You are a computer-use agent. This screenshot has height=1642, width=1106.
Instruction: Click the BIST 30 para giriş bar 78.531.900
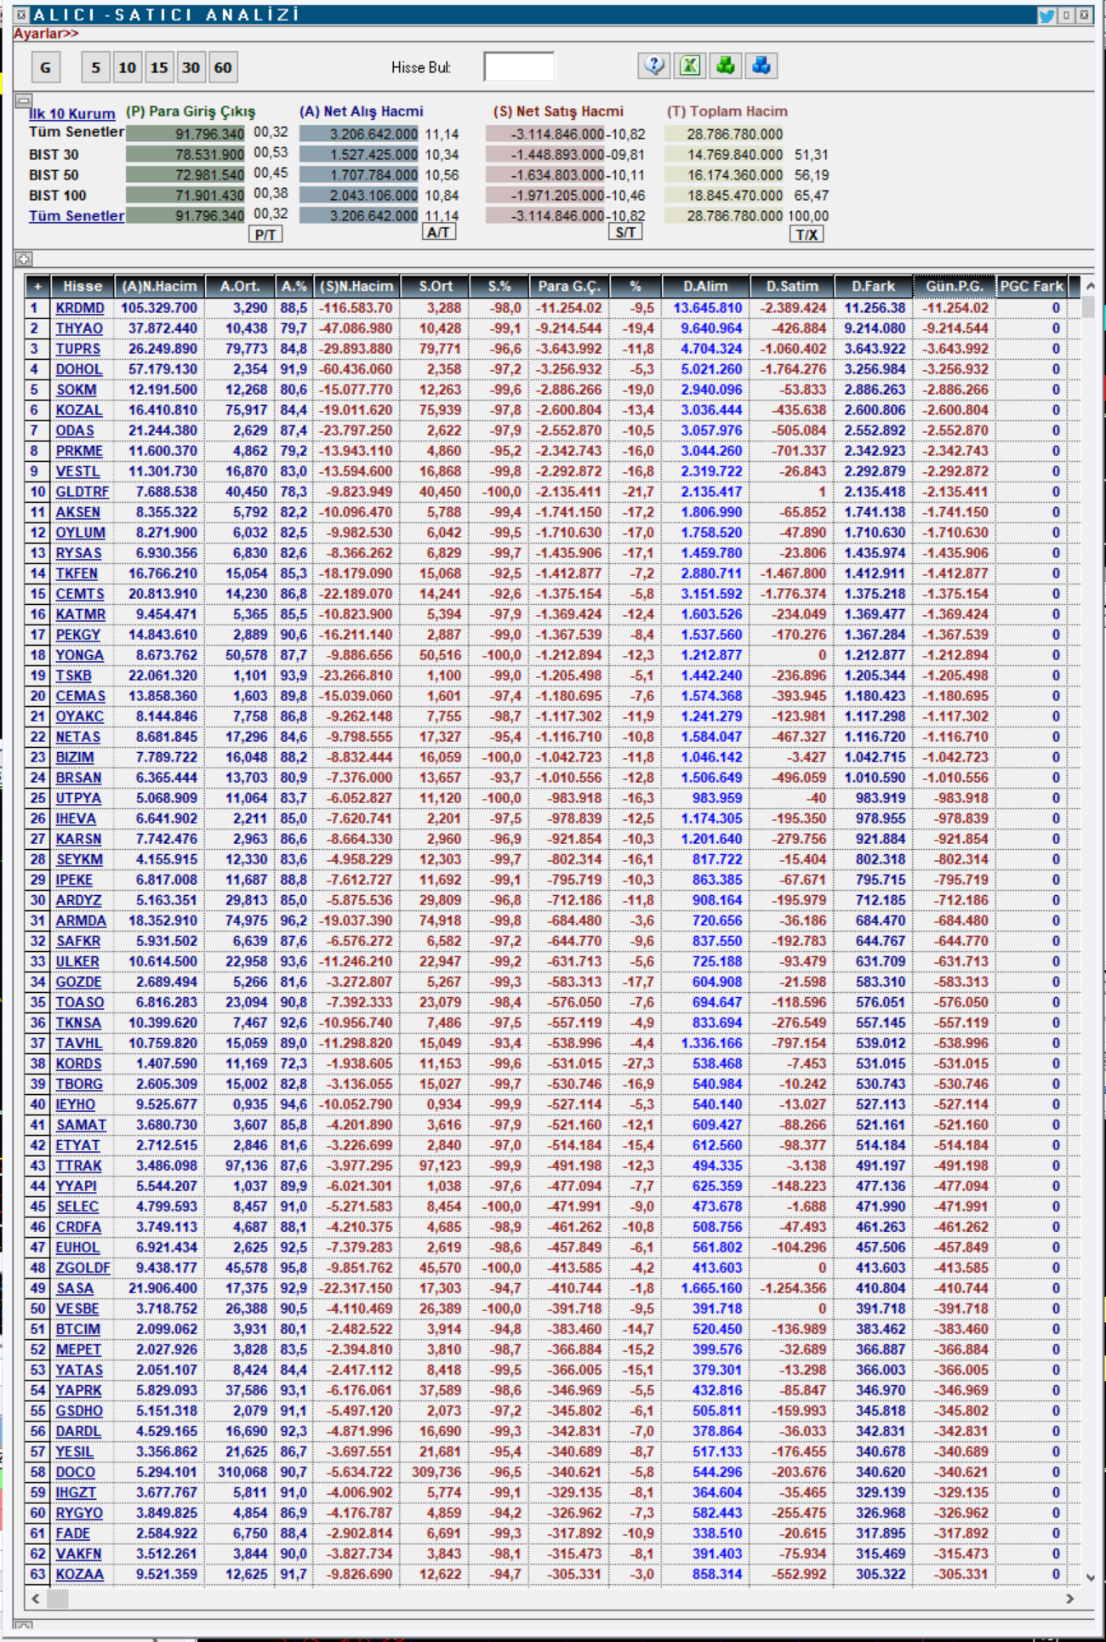[x=185, y=154]
